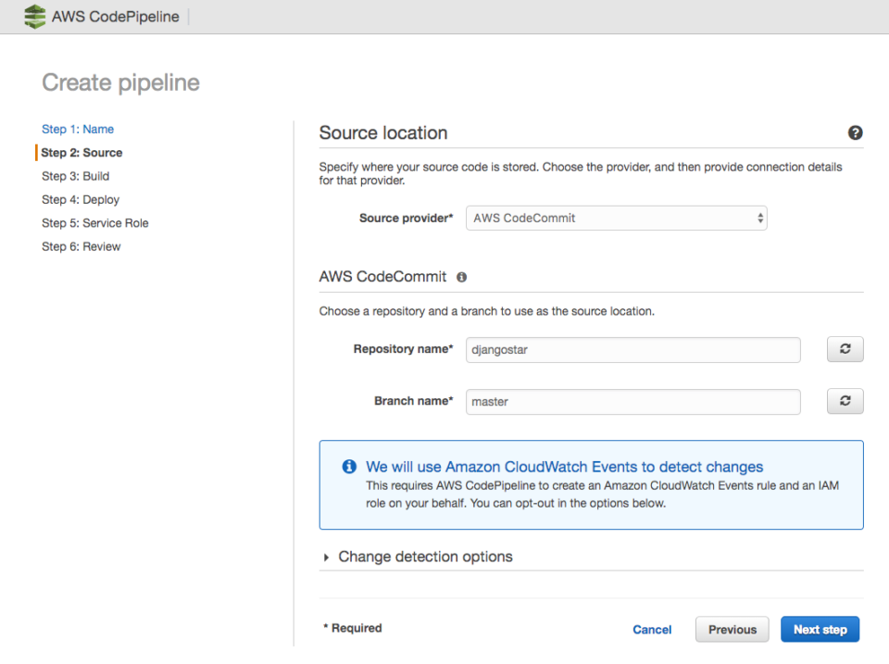This screenshot has height=664, width=889.
Task: Refresh the Branch name list
Action: (845, 401)
